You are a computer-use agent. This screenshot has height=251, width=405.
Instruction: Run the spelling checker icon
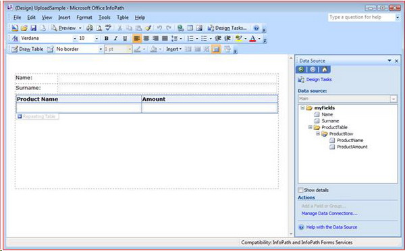coord(108,28)
